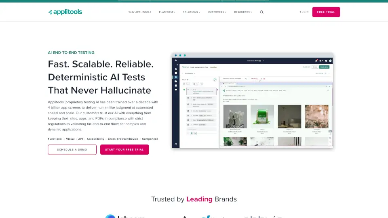Screen dimensions: 388x218
Task: Expand the Customers dropdown menu
Action: click(x=217, y=12)
